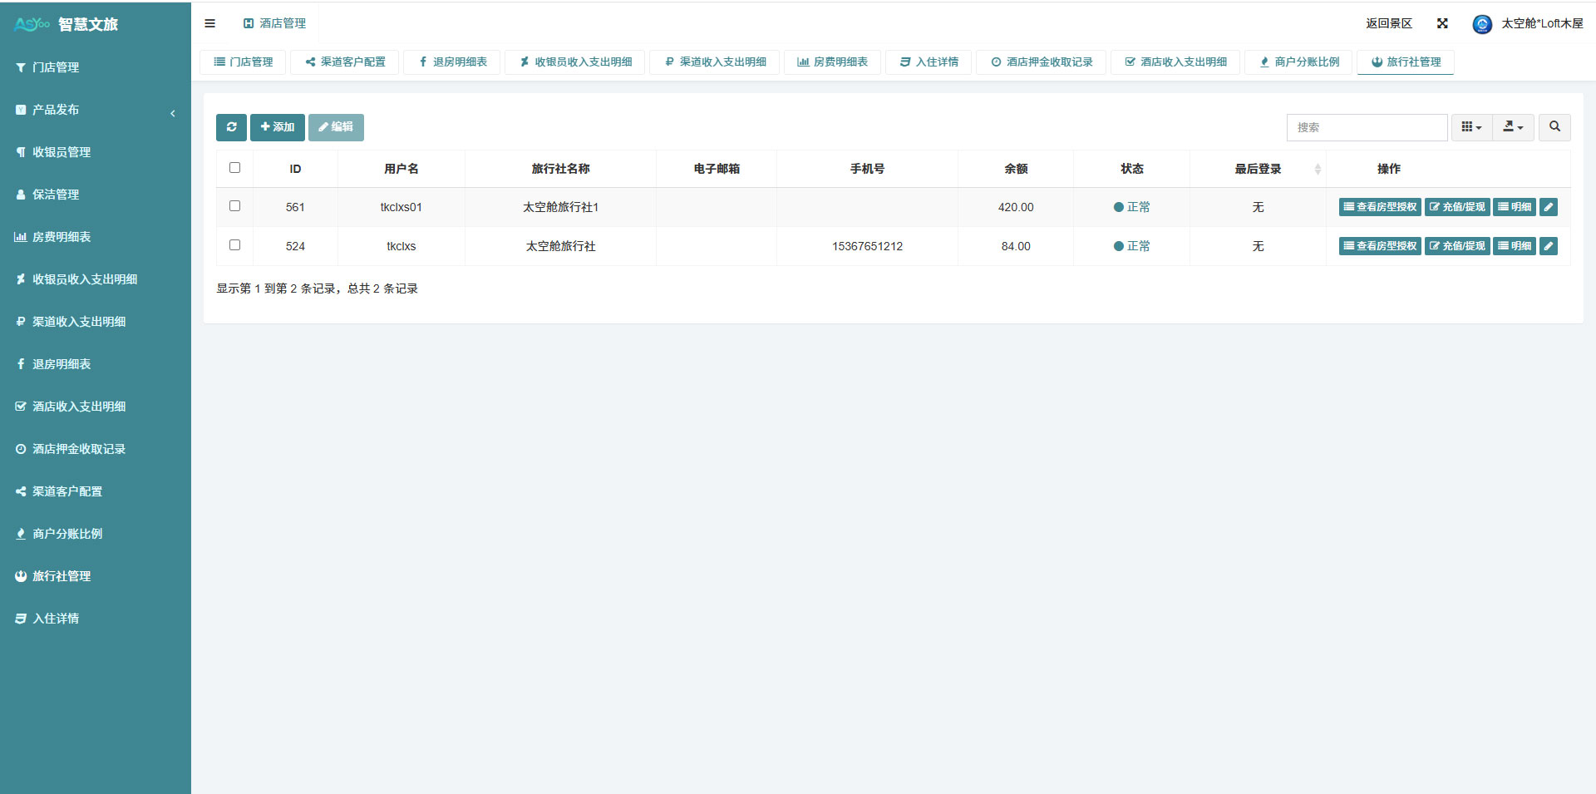Screen dimensions: 1596x794
Task: Switch to the 商户分账比例 tab
Action: tap(1298, 62)
